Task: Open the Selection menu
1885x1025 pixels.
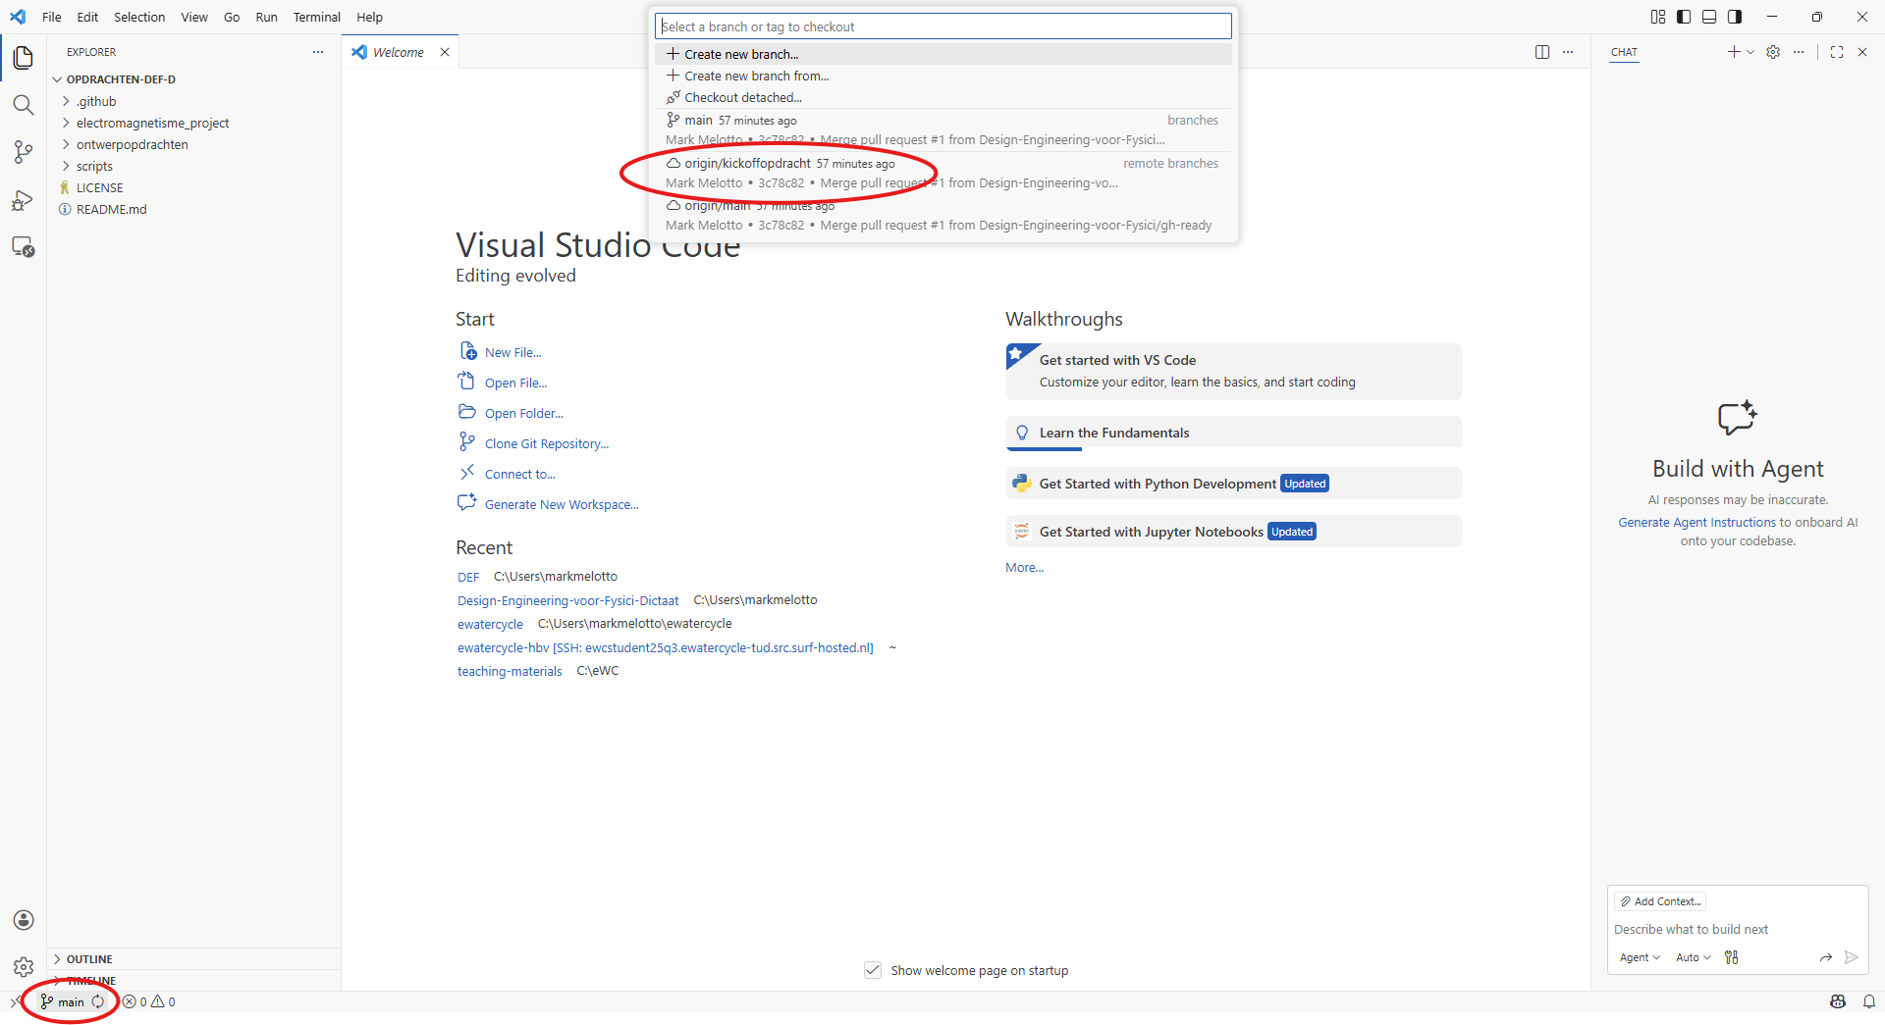Action: (139, 17)
